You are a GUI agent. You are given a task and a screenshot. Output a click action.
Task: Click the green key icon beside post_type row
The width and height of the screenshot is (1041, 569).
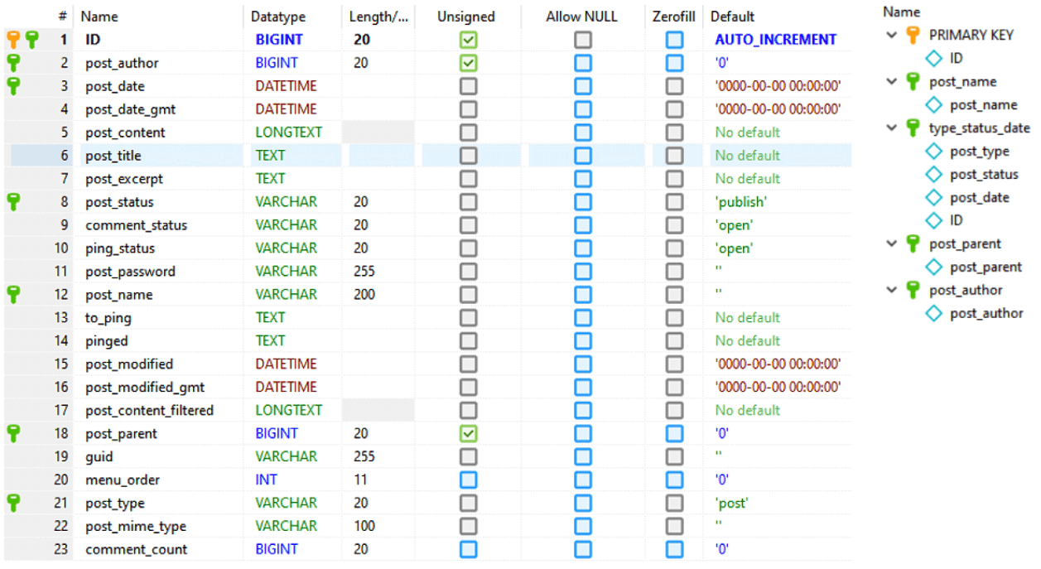(13, 502)
